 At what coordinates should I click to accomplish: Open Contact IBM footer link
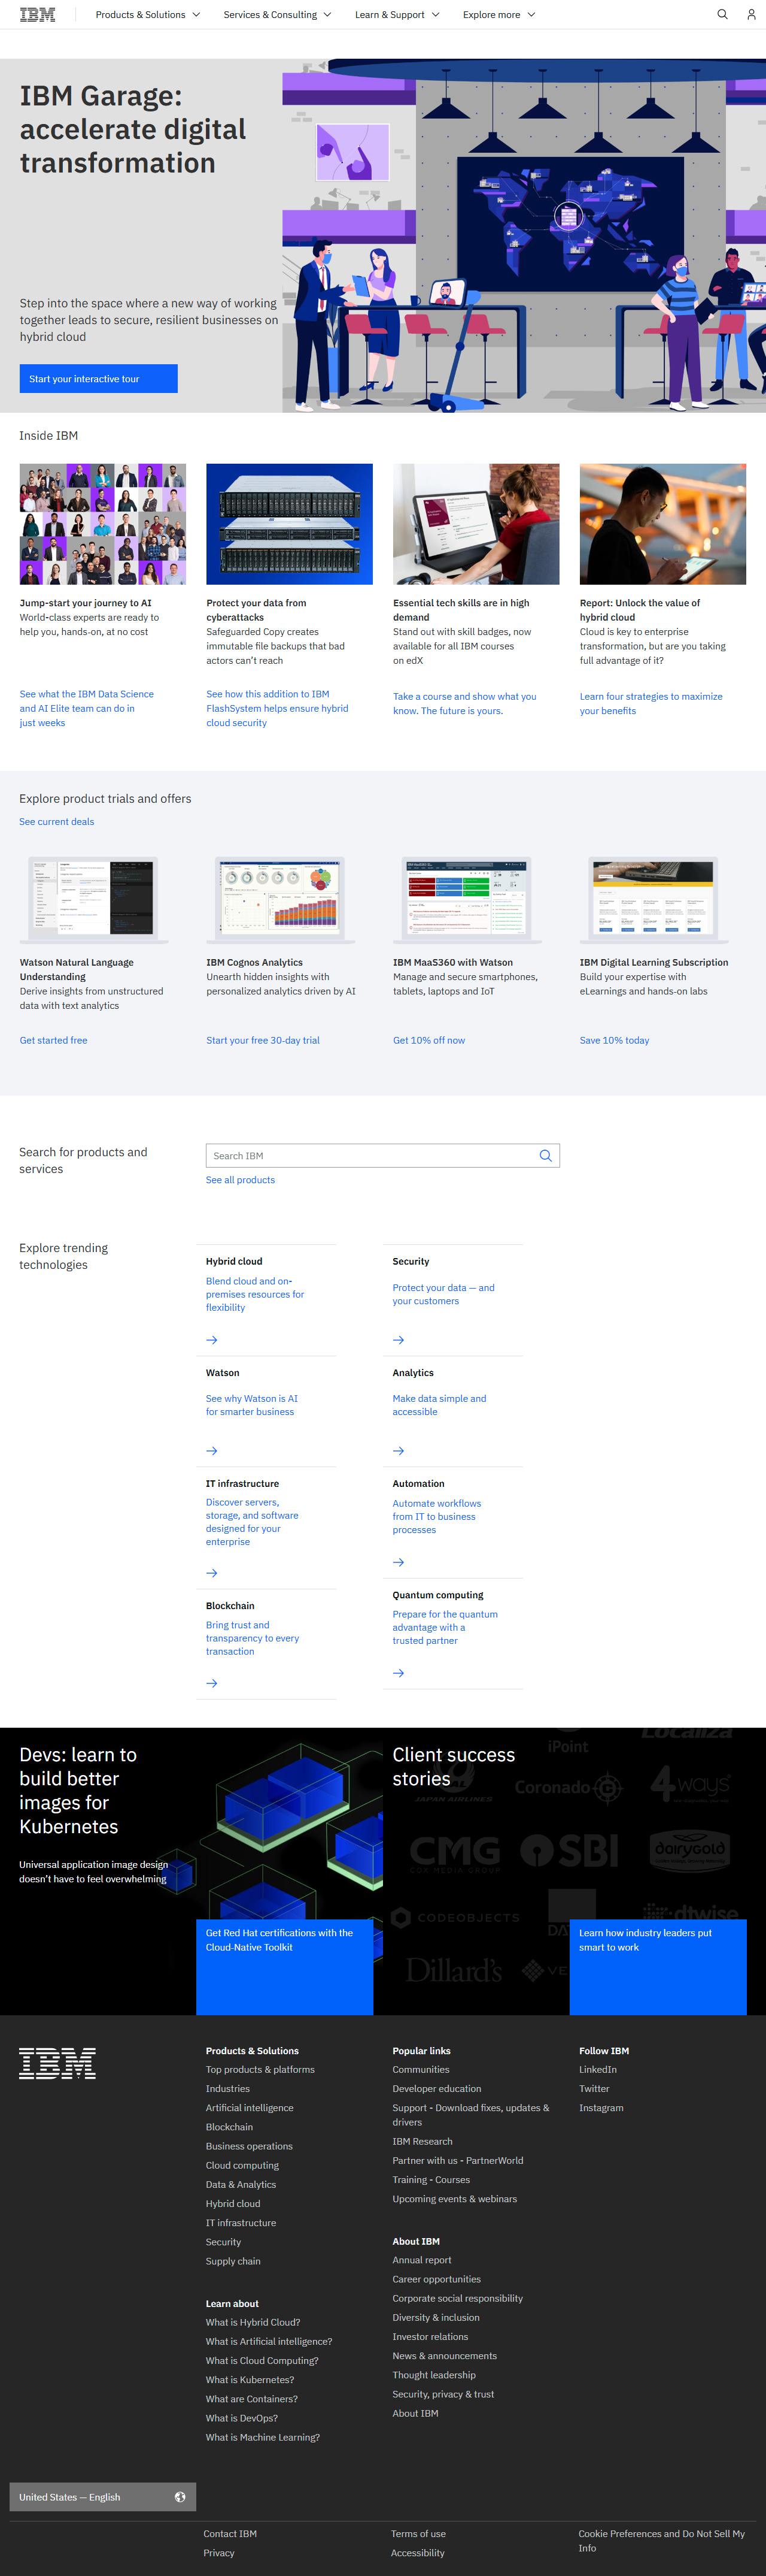coord(230,2533)
